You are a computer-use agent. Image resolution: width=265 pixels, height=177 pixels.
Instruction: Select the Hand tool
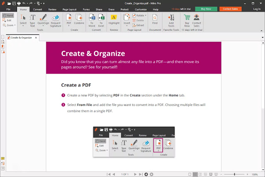[8, 15]
